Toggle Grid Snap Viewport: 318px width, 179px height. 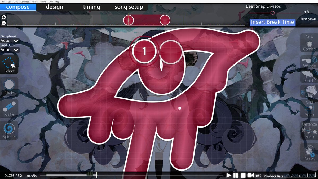pos(309,108)
